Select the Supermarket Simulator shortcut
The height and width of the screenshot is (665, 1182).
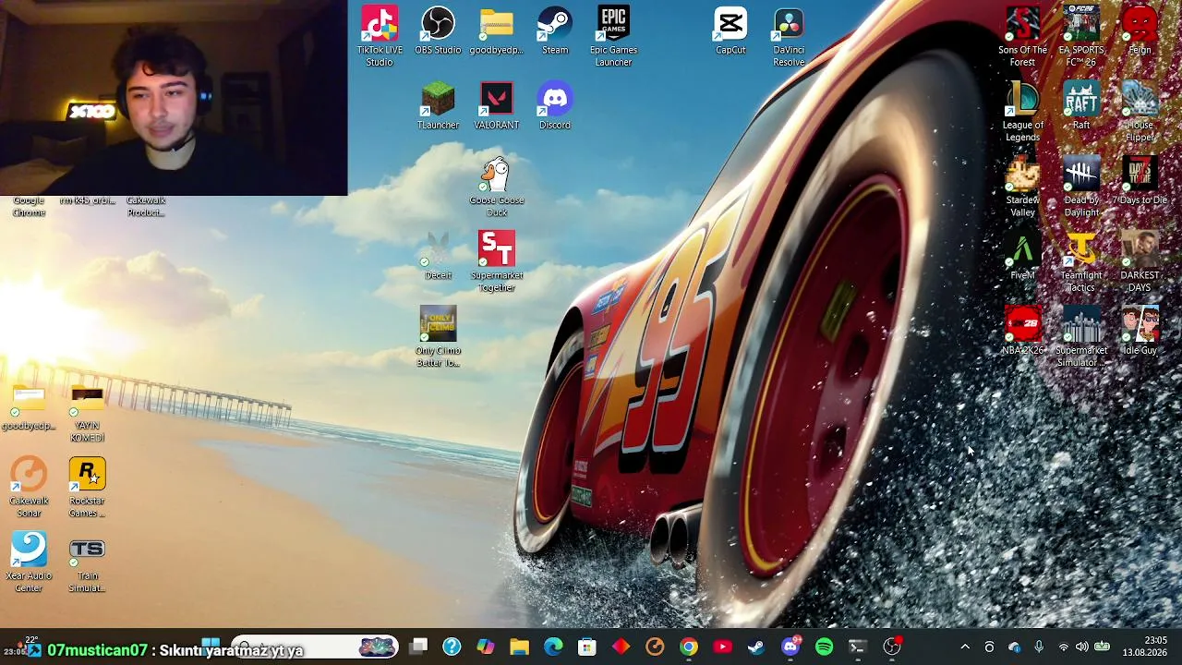click(x=1081, y=337)
